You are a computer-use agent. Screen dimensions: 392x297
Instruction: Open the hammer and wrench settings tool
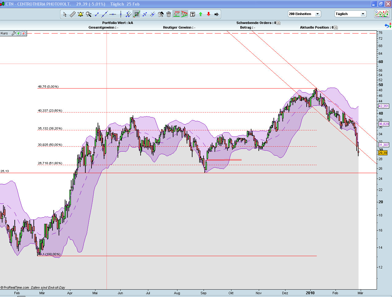click(x=161, y=14)
